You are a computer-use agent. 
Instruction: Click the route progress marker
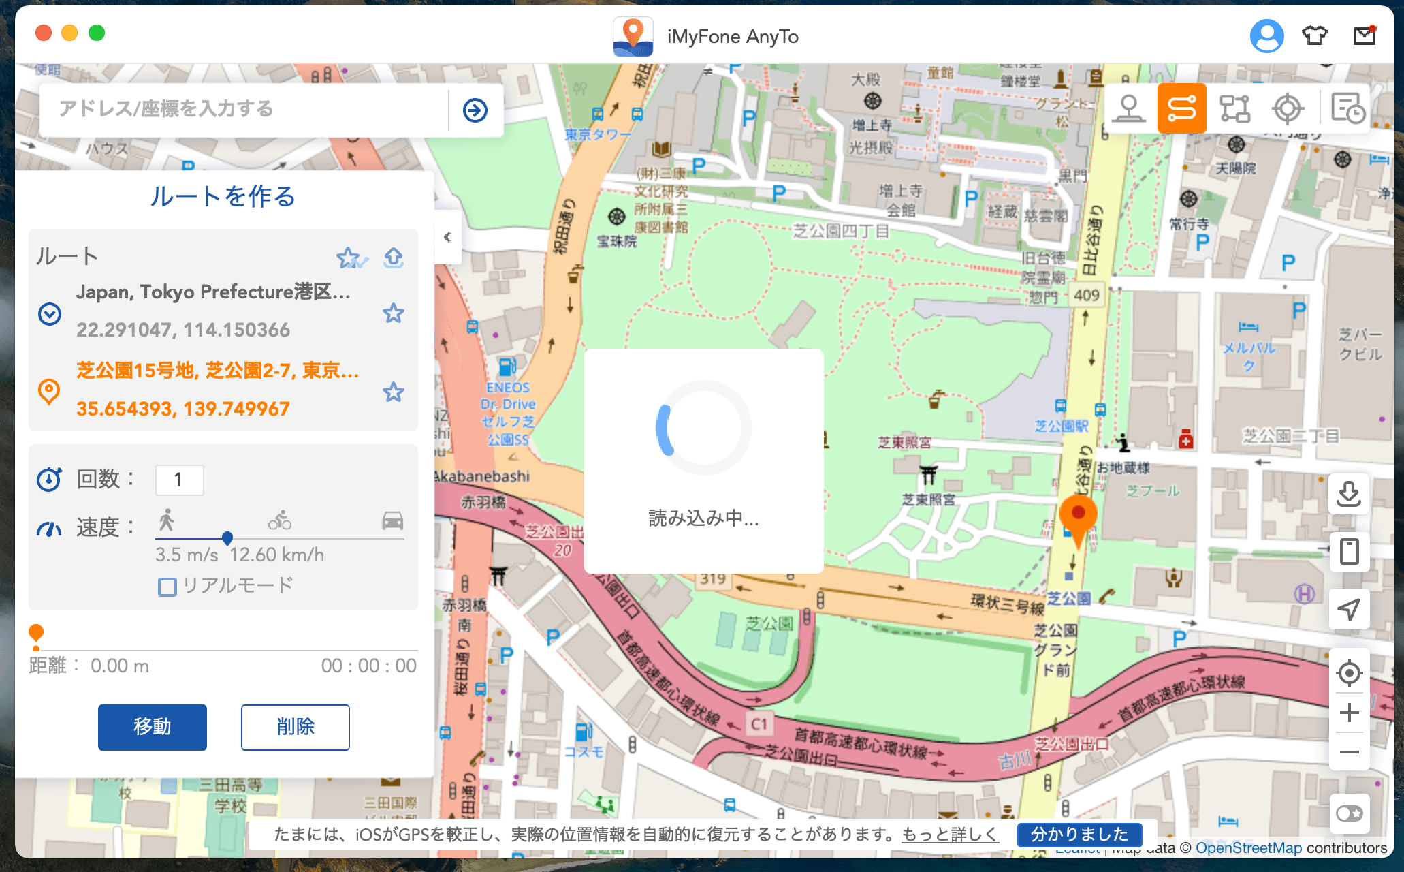pos(36,636)
